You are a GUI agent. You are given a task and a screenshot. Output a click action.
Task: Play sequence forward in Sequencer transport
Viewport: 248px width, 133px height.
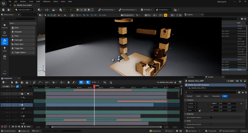(x=25, y=127)
